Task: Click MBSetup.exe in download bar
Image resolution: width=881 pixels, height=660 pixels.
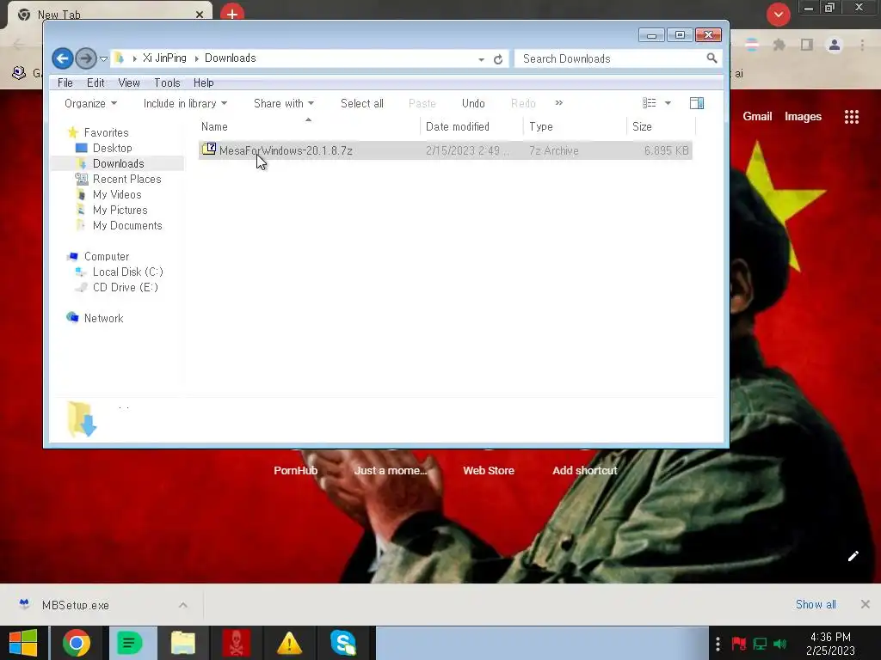Action: (x=76, y=605)
